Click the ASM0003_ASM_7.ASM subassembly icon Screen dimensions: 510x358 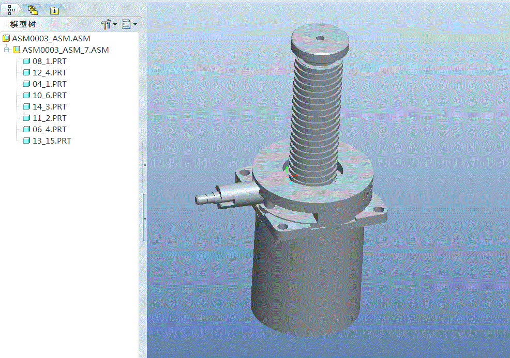coord(16,50)
